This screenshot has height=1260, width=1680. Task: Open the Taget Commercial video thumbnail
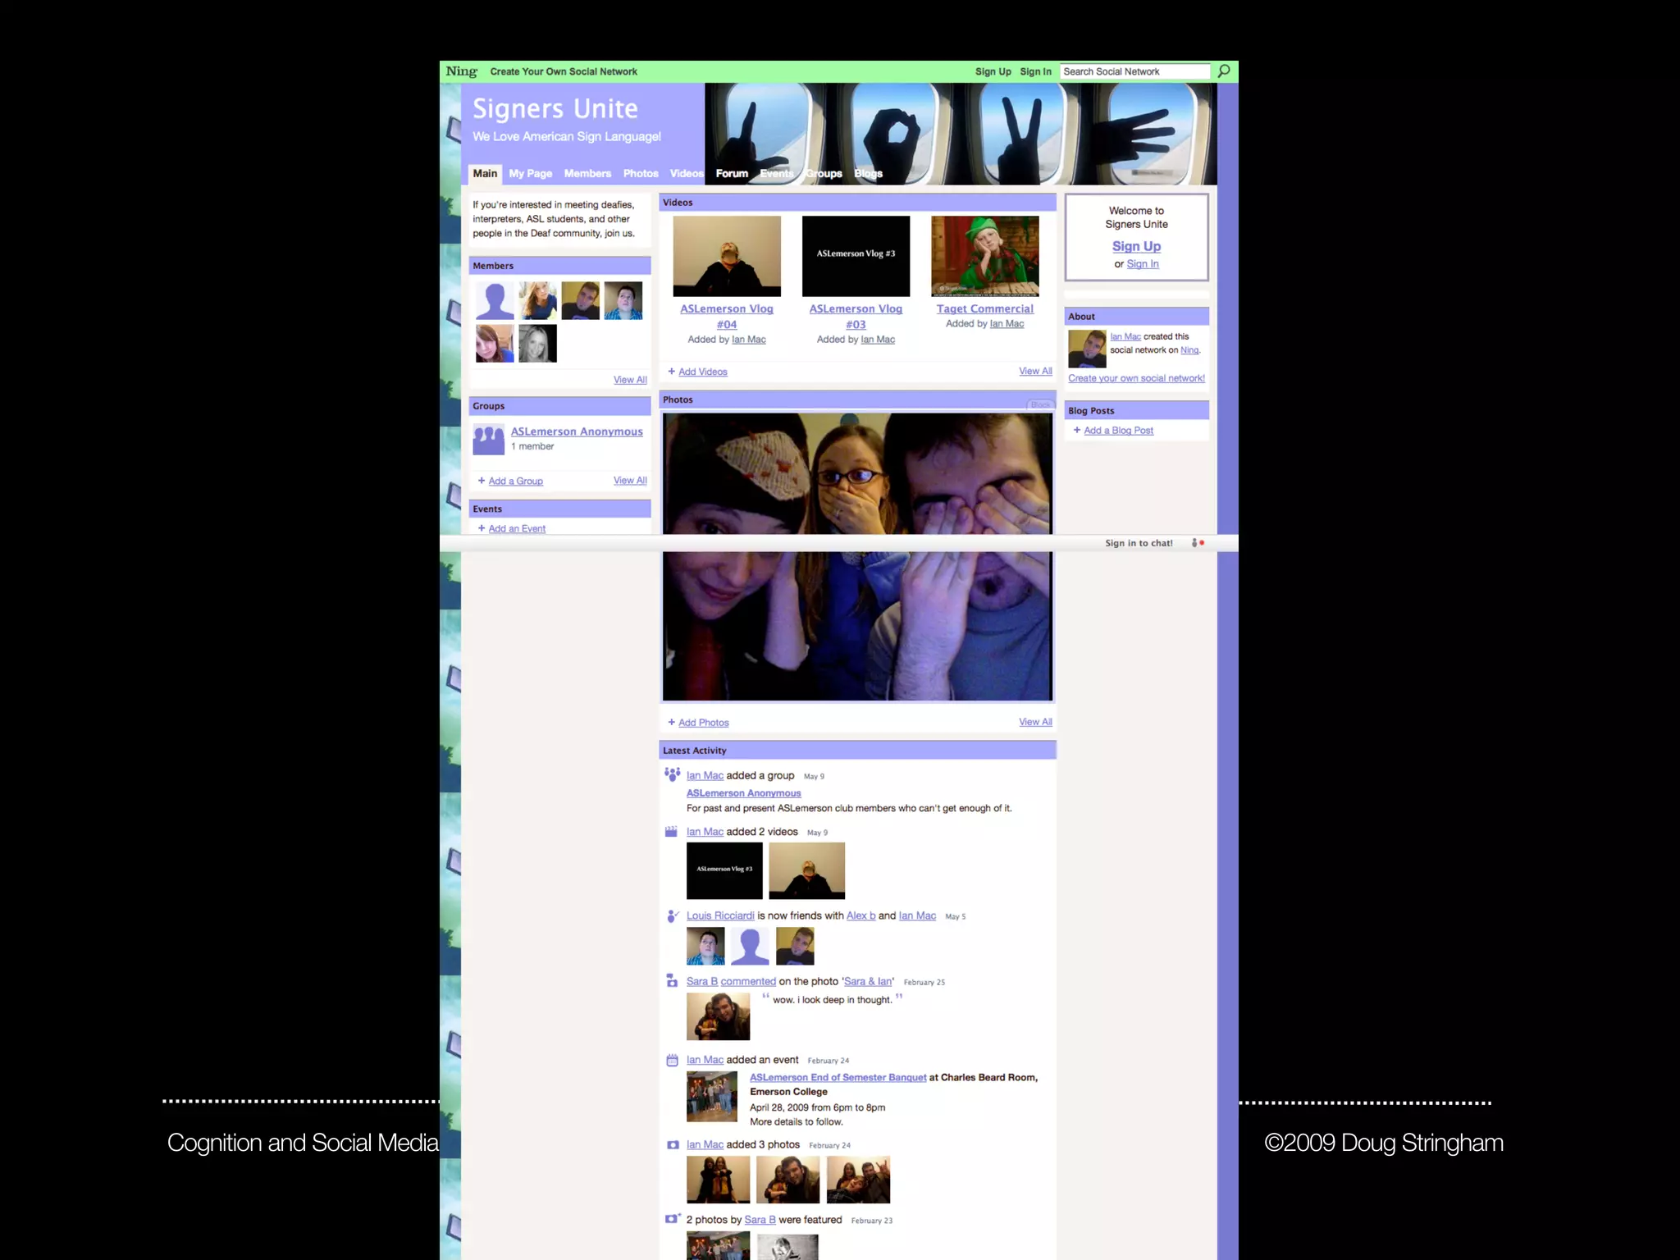(985, 256)
